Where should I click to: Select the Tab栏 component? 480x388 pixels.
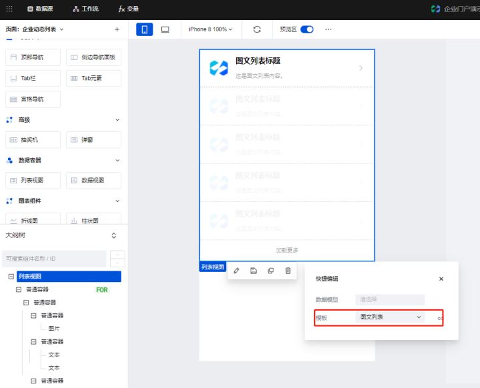pos(33,79)
